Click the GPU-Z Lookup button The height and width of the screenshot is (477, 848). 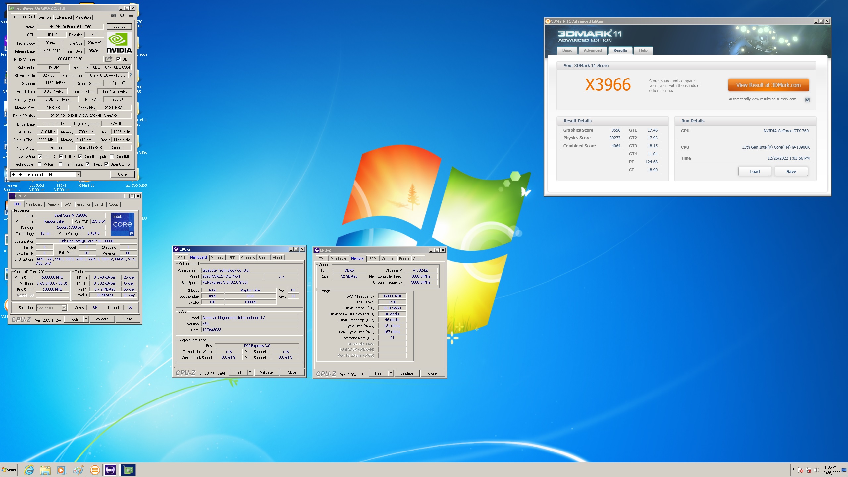click(x=119, y=26)
